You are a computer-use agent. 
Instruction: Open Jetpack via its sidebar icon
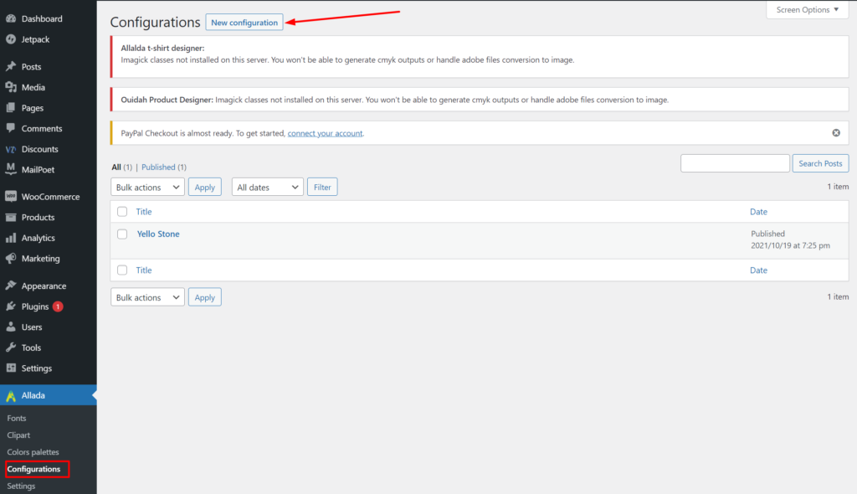coord(11,39)
